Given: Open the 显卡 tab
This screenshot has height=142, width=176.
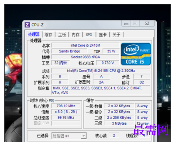Looking at the screenshot, I should [x=103, y=35].
